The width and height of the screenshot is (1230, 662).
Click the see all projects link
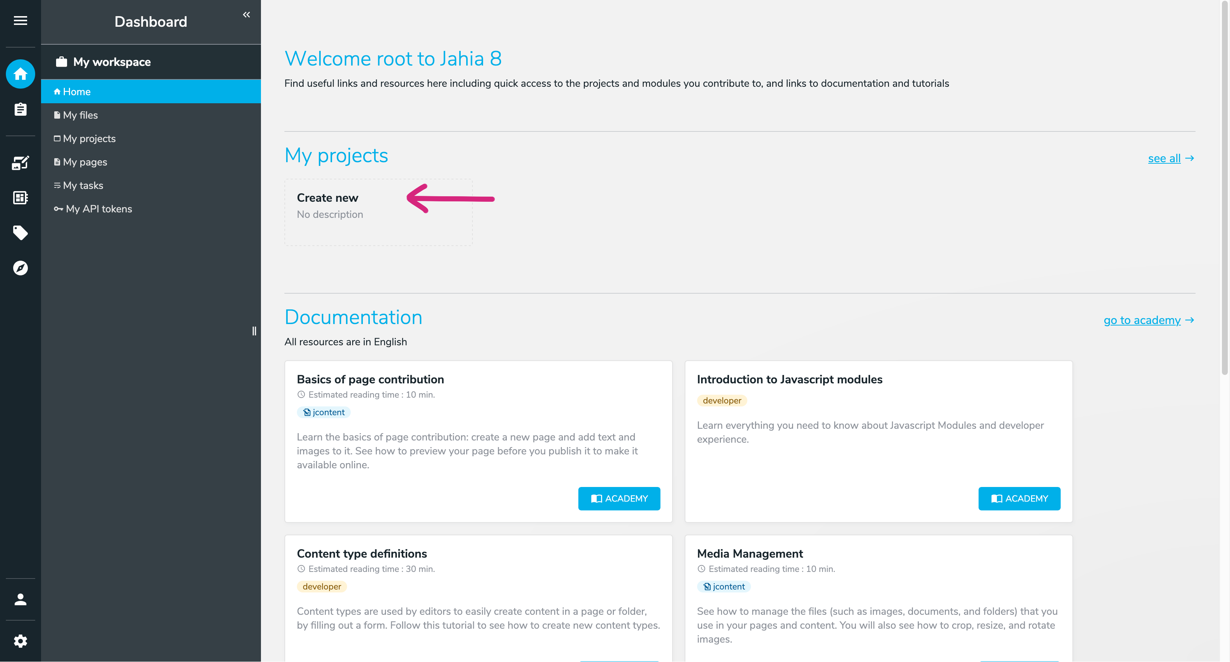point(1164,158)
